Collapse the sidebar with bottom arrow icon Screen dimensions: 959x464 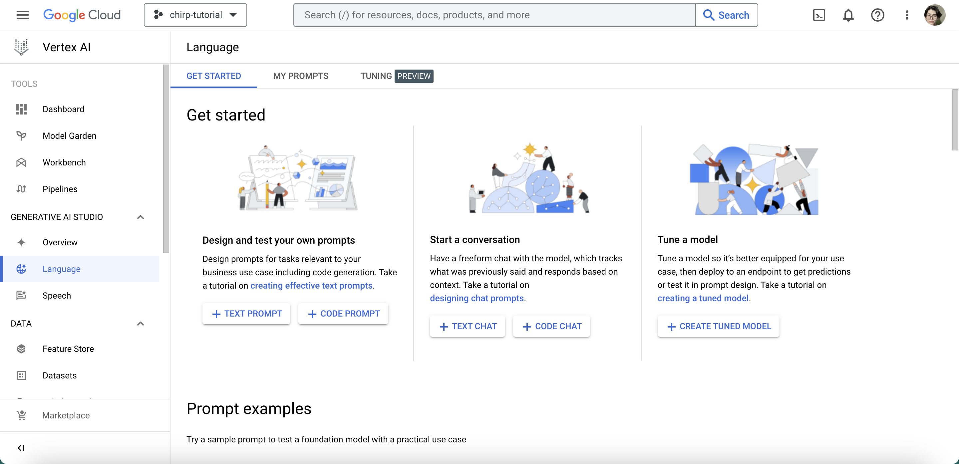(x=21, y=448)
